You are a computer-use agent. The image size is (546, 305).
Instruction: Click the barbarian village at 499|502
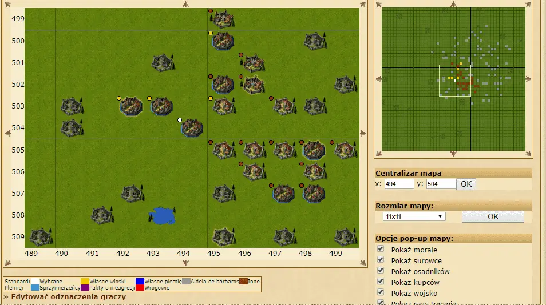coord(345,85)
